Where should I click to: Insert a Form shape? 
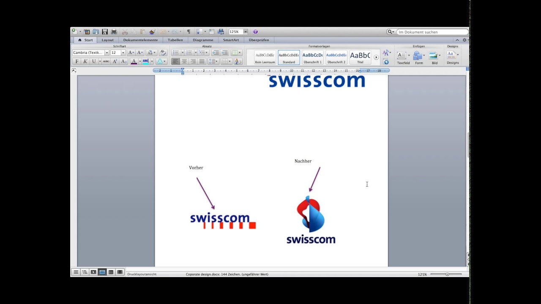point(419,58)
